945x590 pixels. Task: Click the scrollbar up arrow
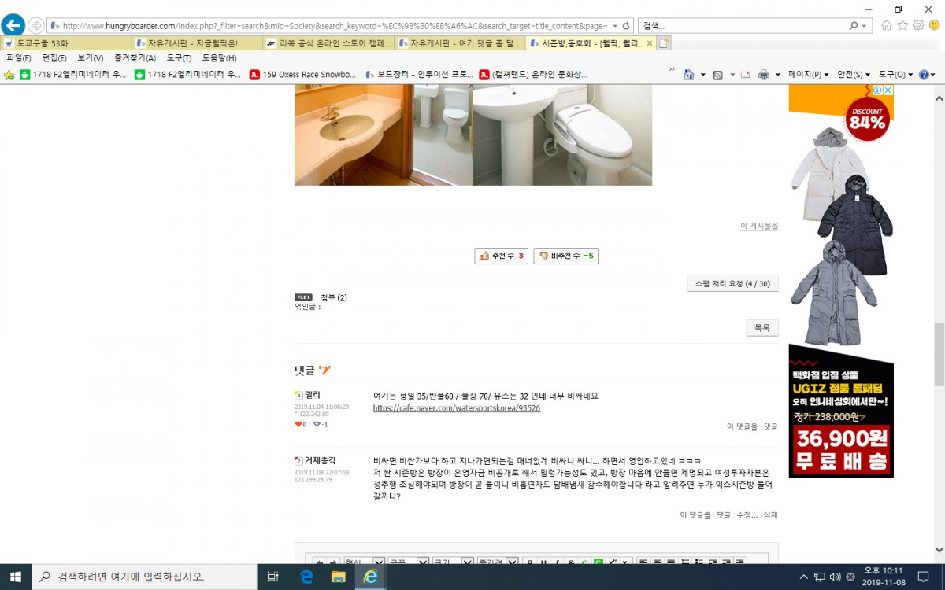point(939,98)
